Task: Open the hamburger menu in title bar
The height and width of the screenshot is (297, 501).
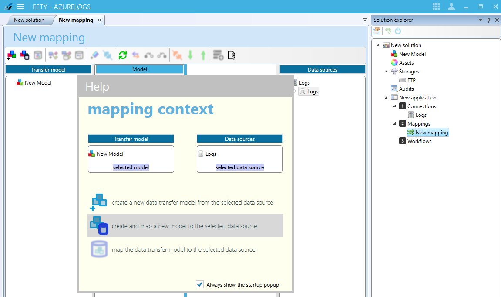Action: click(x=20, y=7)
